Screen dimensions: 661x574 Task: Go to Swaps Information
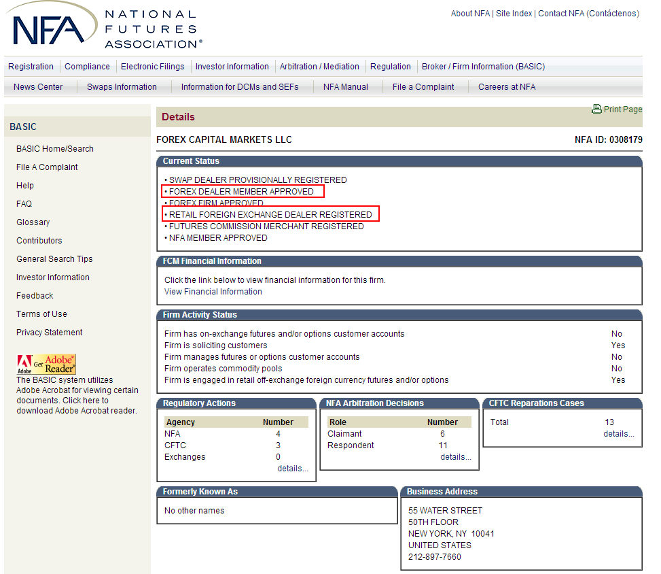point(122,87)
